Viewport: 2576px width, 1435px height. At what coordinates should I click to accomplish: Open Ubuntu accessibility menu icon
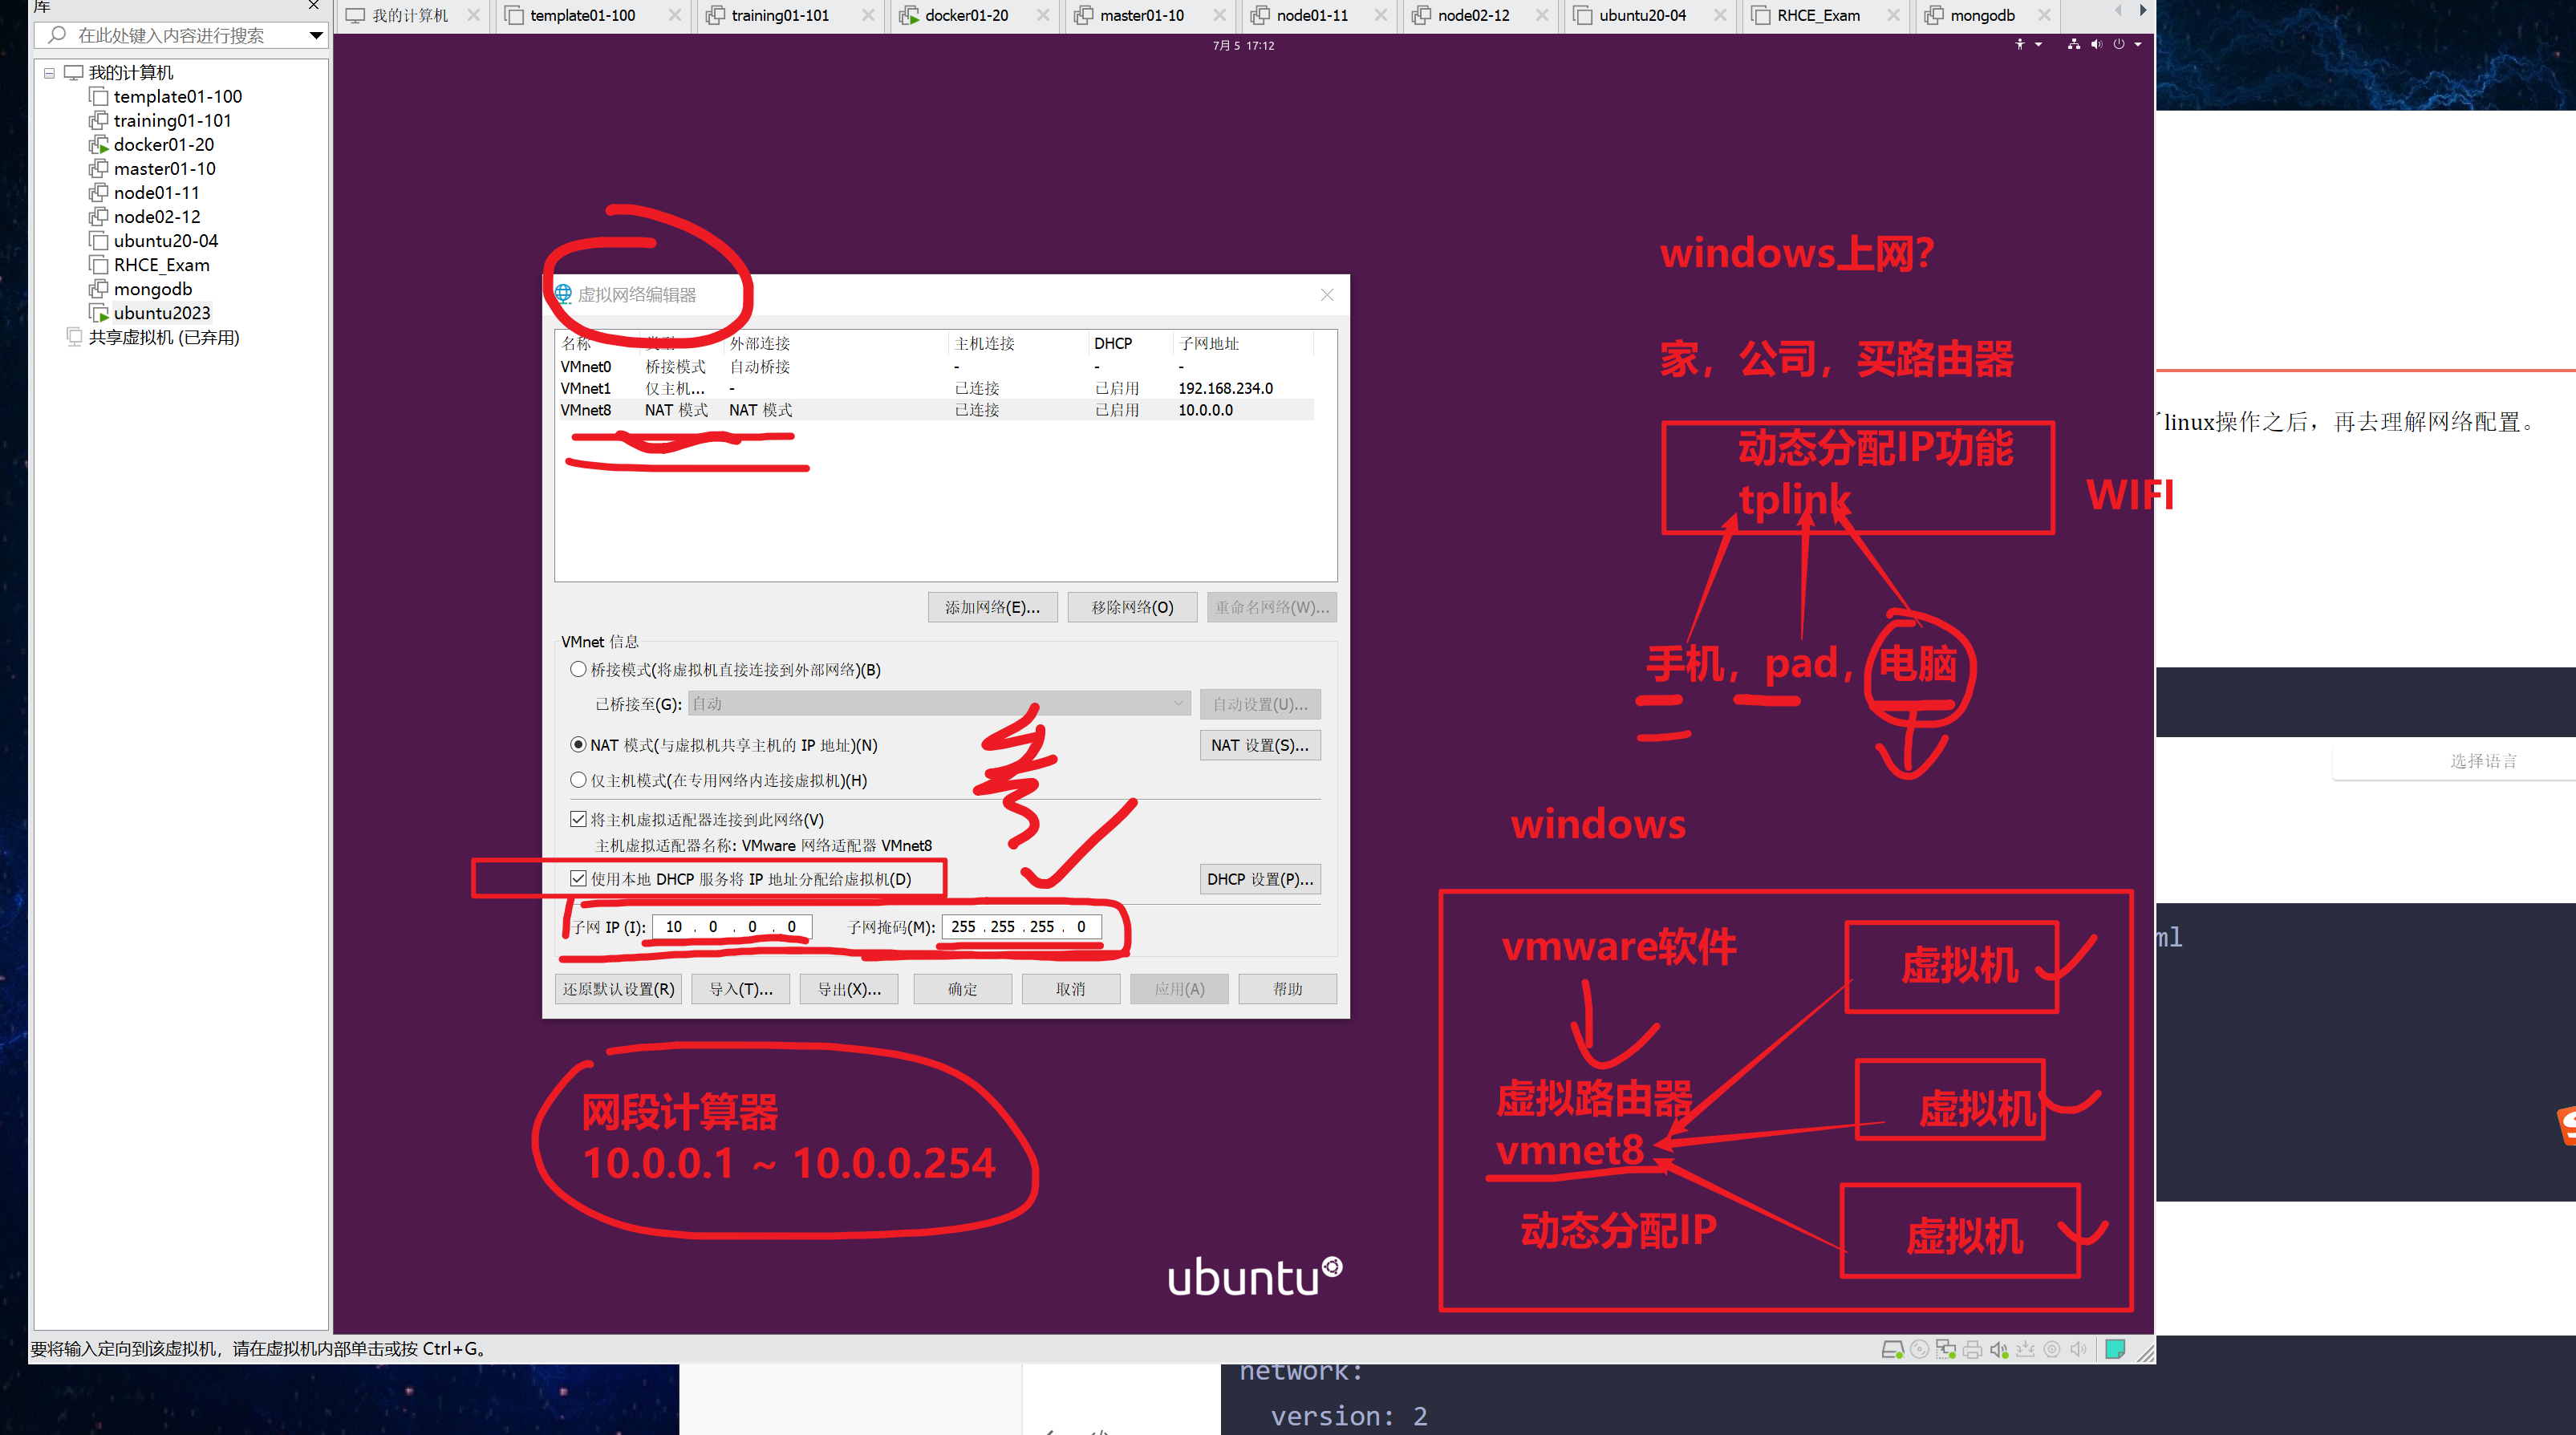tap(2020, 44)
